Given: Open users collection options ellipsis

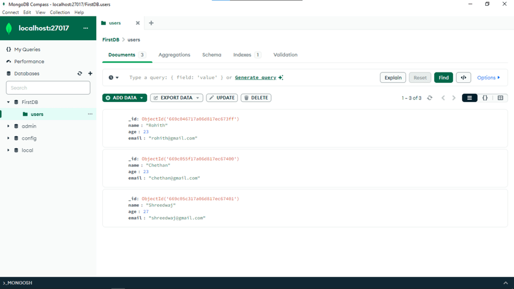Looking at the screenshot, I should [90, 114].
